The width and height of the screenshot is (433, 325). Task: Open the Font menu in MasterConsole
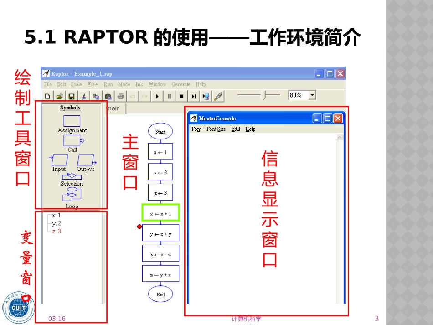[x=196, y=129]
